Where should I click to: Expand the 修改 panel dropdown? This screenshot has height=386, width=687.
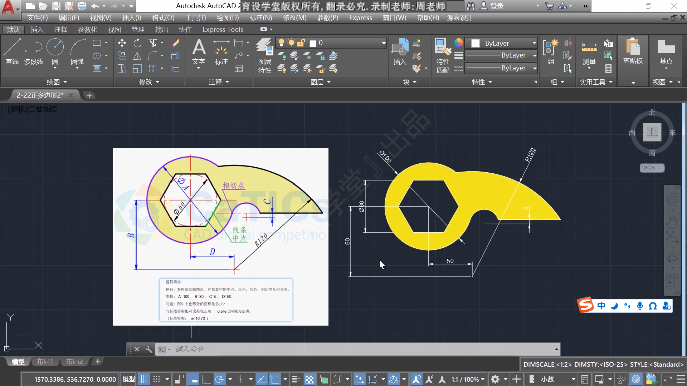[x=149, y=82]
